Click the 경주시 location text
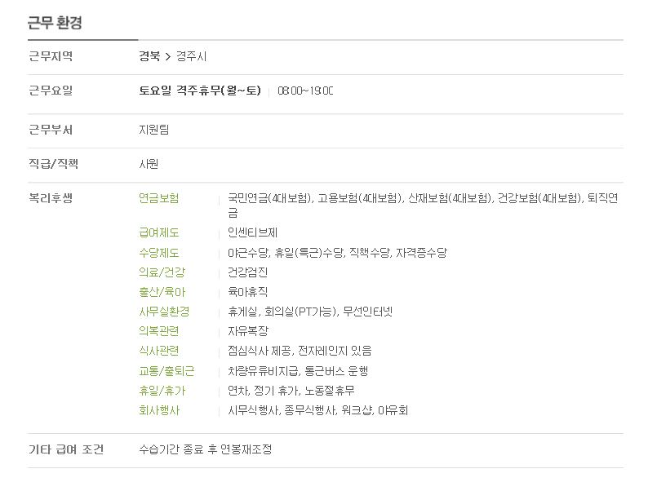The image size is (648, 491). (191, 56)
